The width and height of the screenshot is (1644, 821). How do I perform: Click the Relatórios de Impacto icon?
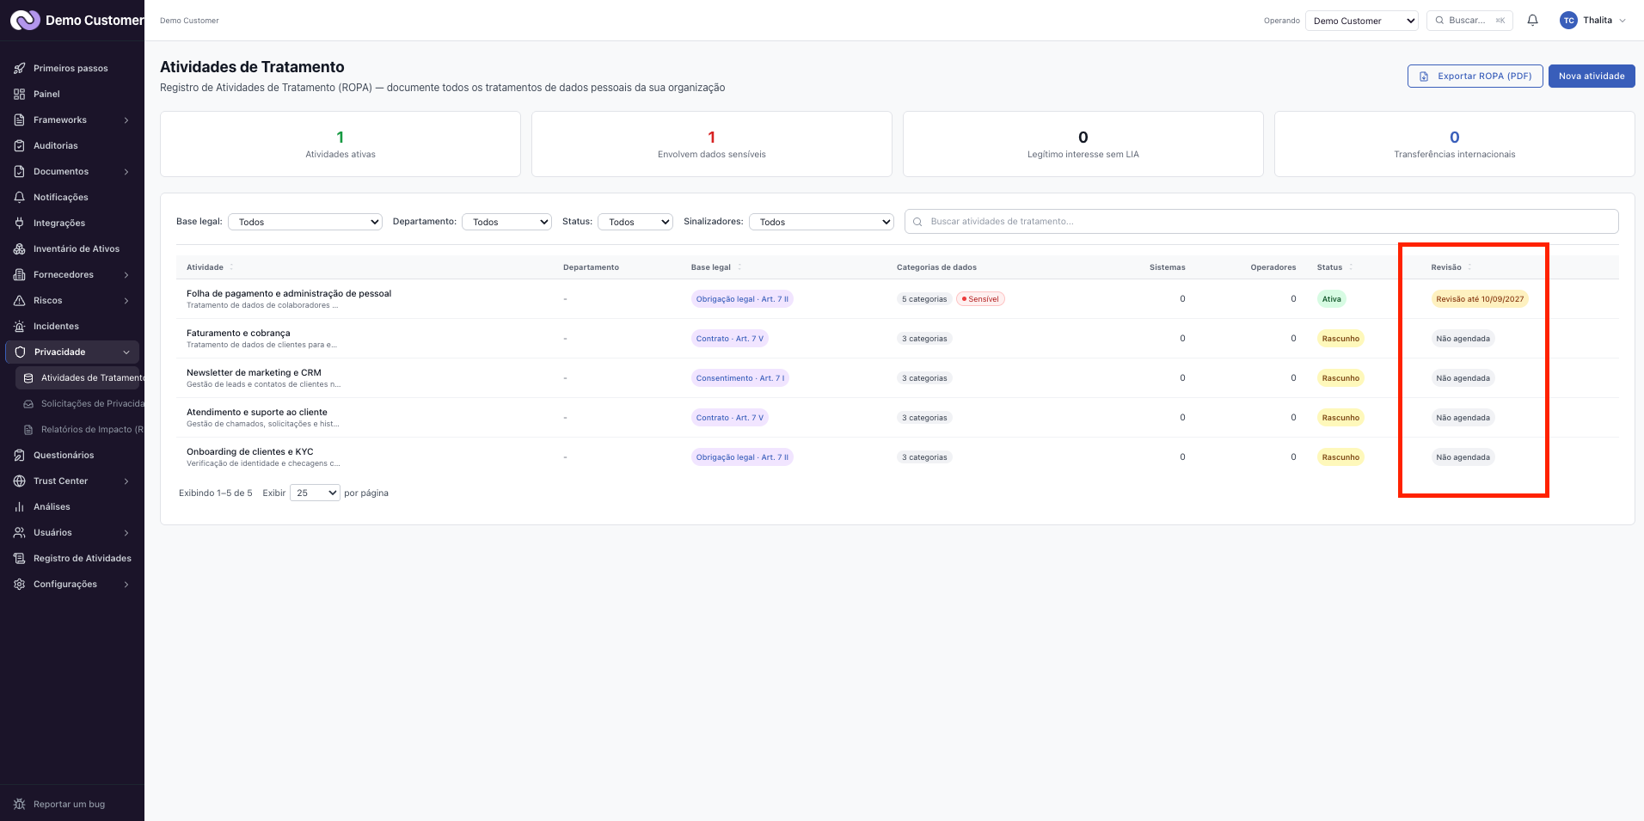point(28,429)
